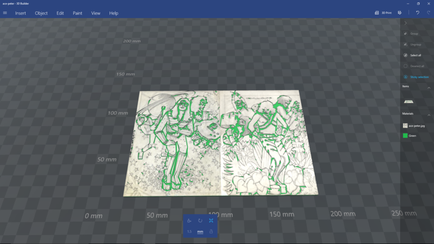Click the save icon beside 3D Print
Viewport: 434px width, 244px height.
click(x=400, y=13)
